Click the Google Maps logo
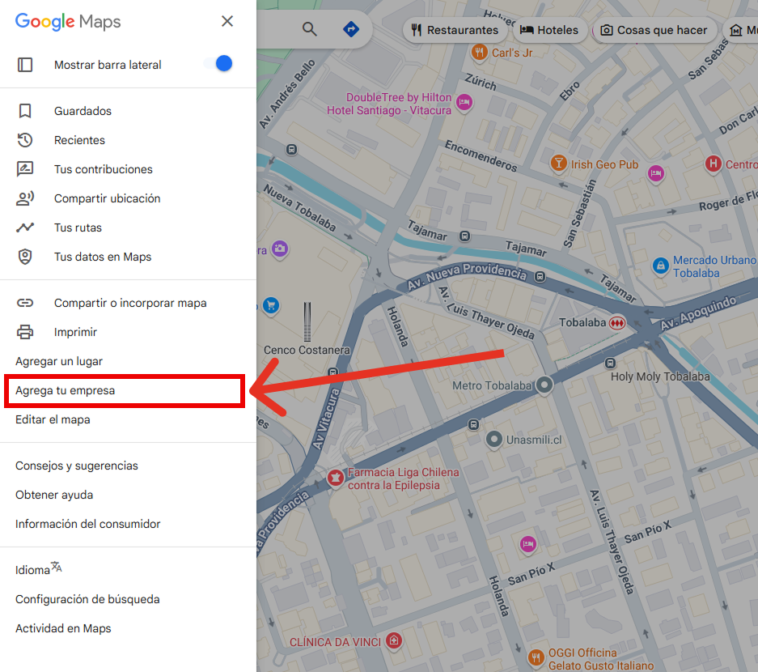Screen dimensions: 758x672 [x=68, y=22]
